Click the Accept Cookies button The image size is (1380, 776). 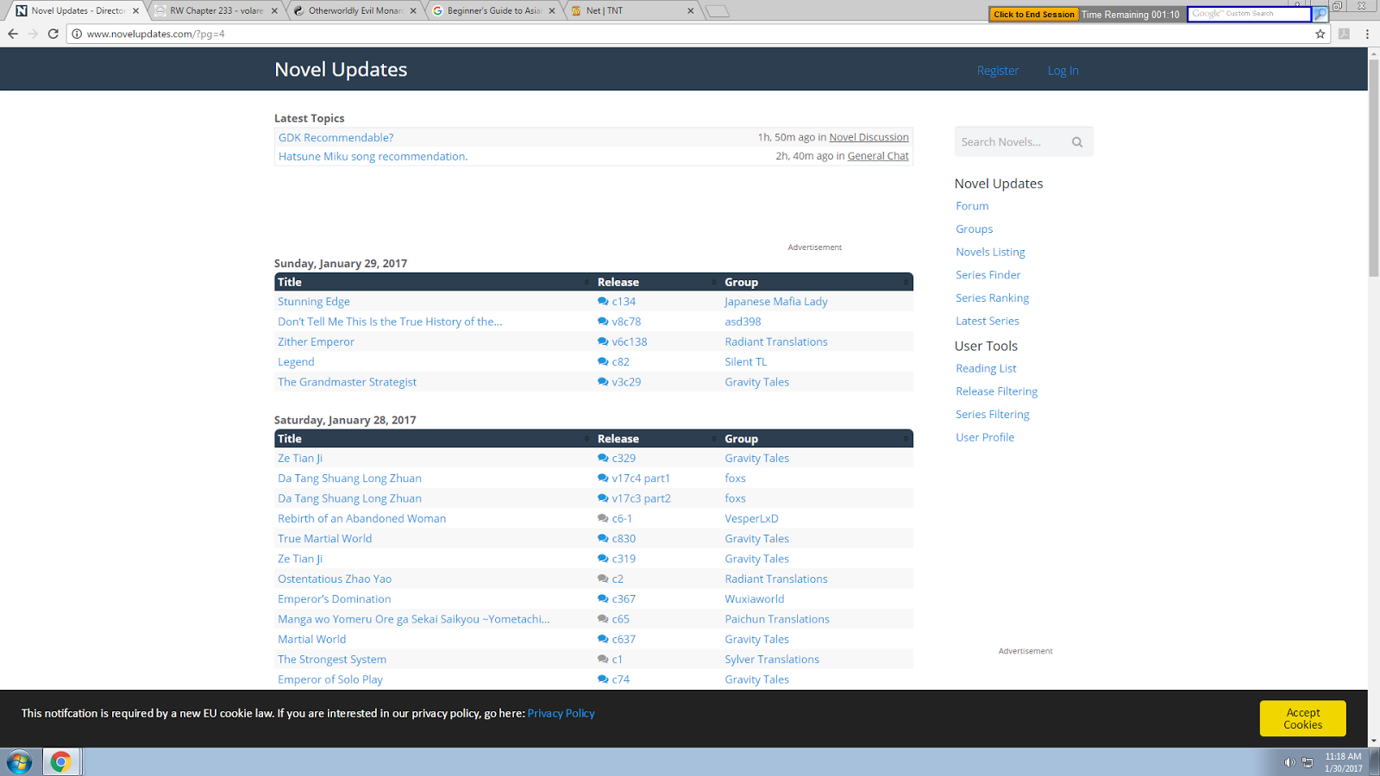pos(1302,718)
